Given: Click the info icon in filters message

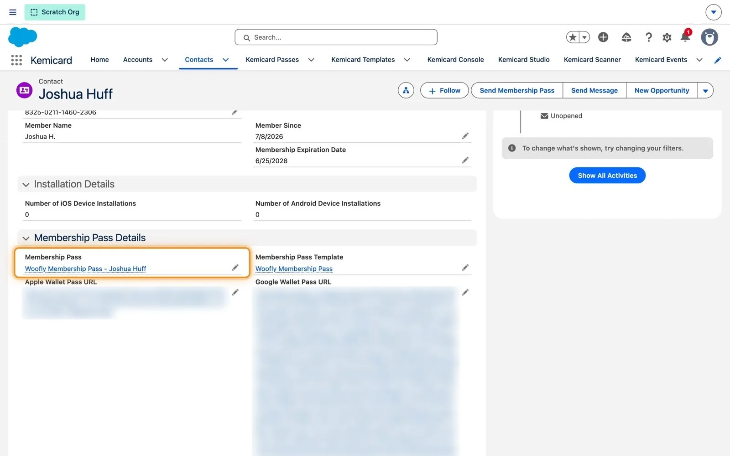Looking at the screenshot, I should [512, 148].
